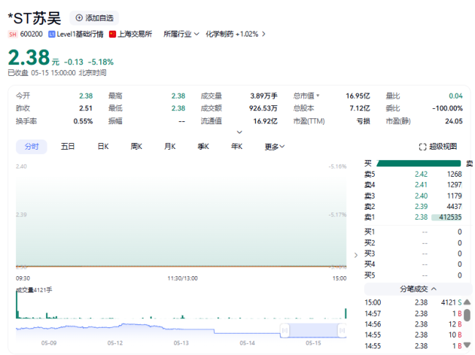Image resolution: width=475 pixels, height=355 pixels.
Task: Click the plus icon in 添加自选
Action: coord(79,18)
